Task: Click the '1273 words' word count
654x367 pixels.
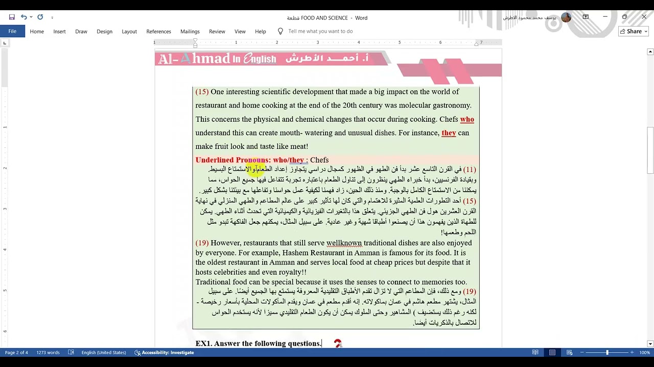Action: 48,352
